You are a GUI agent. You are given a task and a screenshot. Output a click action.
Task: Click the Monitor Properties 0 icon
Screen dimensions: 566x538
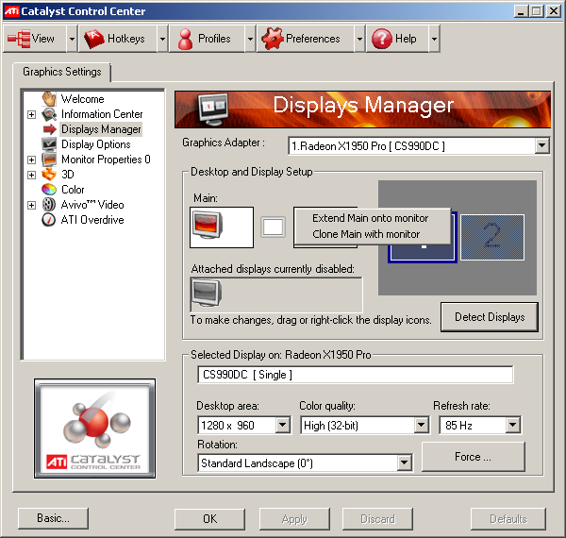[x=49, y=160]
